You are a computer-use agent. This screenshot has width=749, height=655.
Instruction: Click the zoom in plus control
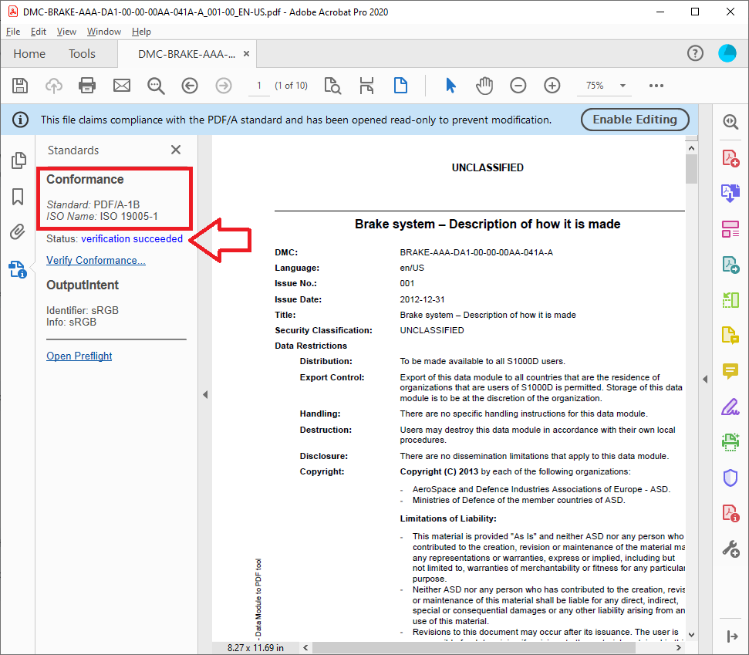(552, 85)
